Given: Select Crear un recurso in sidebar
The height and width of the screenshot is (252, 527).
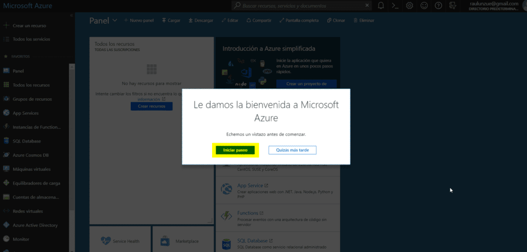Looking at the screenshot, I should 29,26.
